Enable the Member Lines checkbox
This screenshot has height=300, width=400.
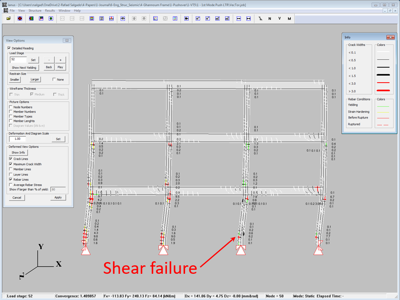click(11, 169)
